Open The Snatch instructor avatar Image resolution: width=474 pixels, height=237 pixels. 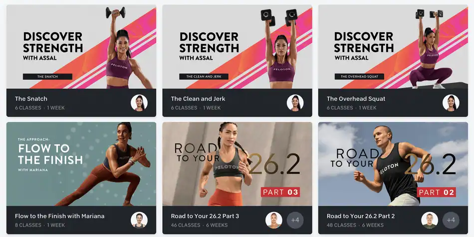(x=139, y=103)
